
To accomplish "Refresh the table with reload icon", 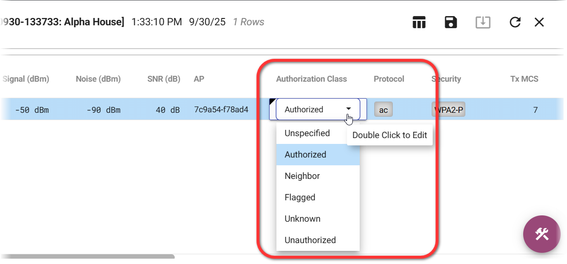I will [515, 22].
